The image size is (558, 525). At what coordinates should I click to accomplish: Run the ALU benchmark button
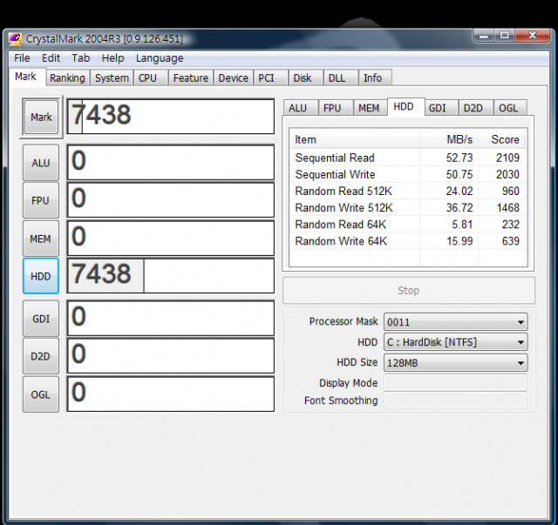point(41,163)
